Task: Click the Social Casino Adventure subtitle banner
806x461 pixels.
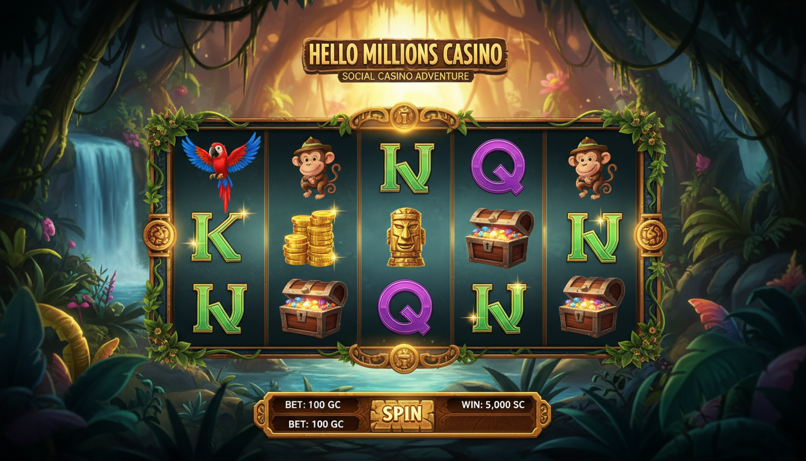Action: pyautogui.click(x=405, y=77)
